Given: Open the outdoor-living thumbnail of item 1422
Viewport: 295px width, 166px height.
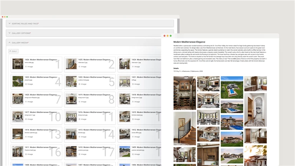Looking at the screenshot, I should coord(71,81).
